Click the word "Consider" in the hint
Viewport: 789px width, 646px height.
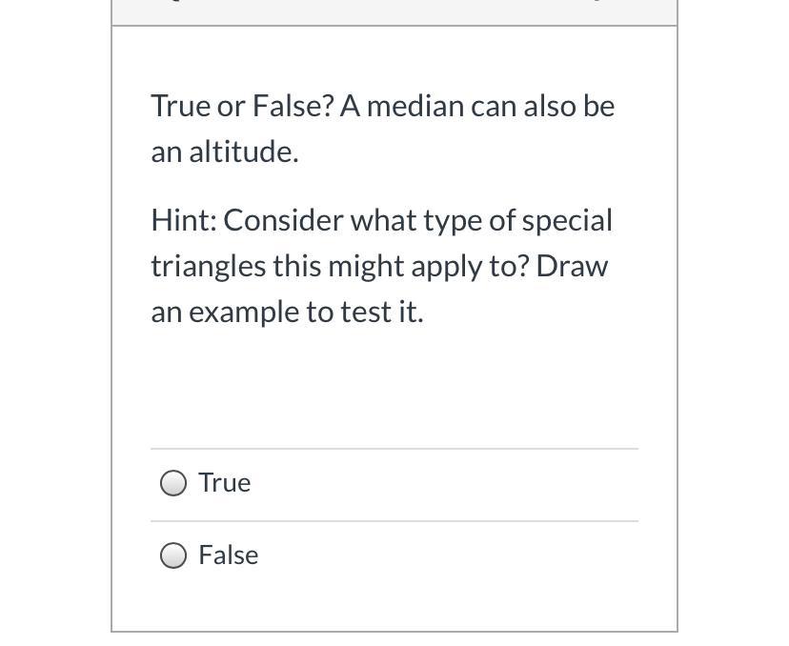pos(283,220)
